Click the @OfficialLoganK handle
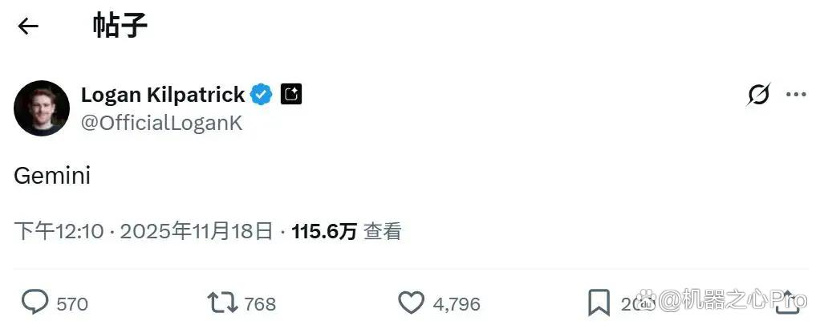This screenshot has width=824, height=329. (161, 123)
